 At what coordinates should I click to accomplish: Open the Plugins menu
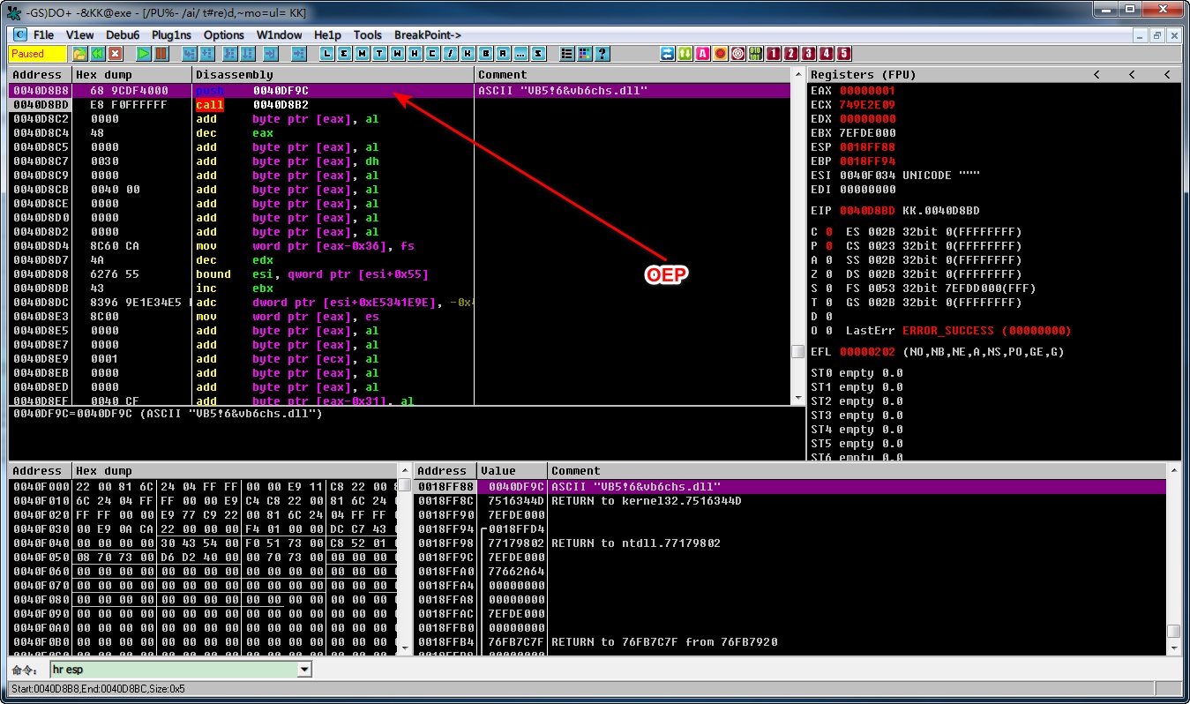click(x=171, y=35)
